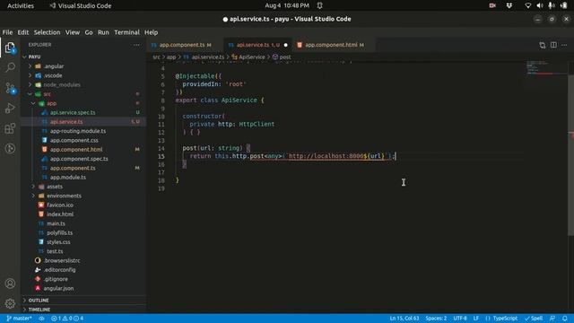The width and height of the screenshot is (574, 323).
Task: Click the master branch indicator in status bar
Action: coord(19,319)
